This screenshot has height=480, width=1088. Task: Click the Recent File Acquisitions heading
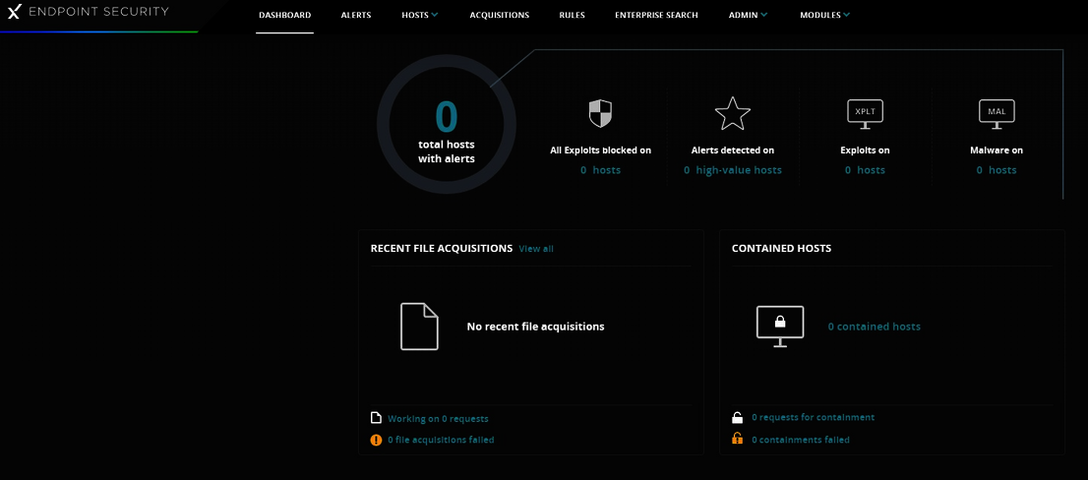[x=442, y=248]
